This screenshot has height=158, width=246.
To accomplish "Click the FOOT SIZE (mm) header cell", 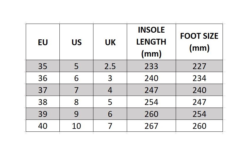I will pyautogui.click(x=199, y=42).
